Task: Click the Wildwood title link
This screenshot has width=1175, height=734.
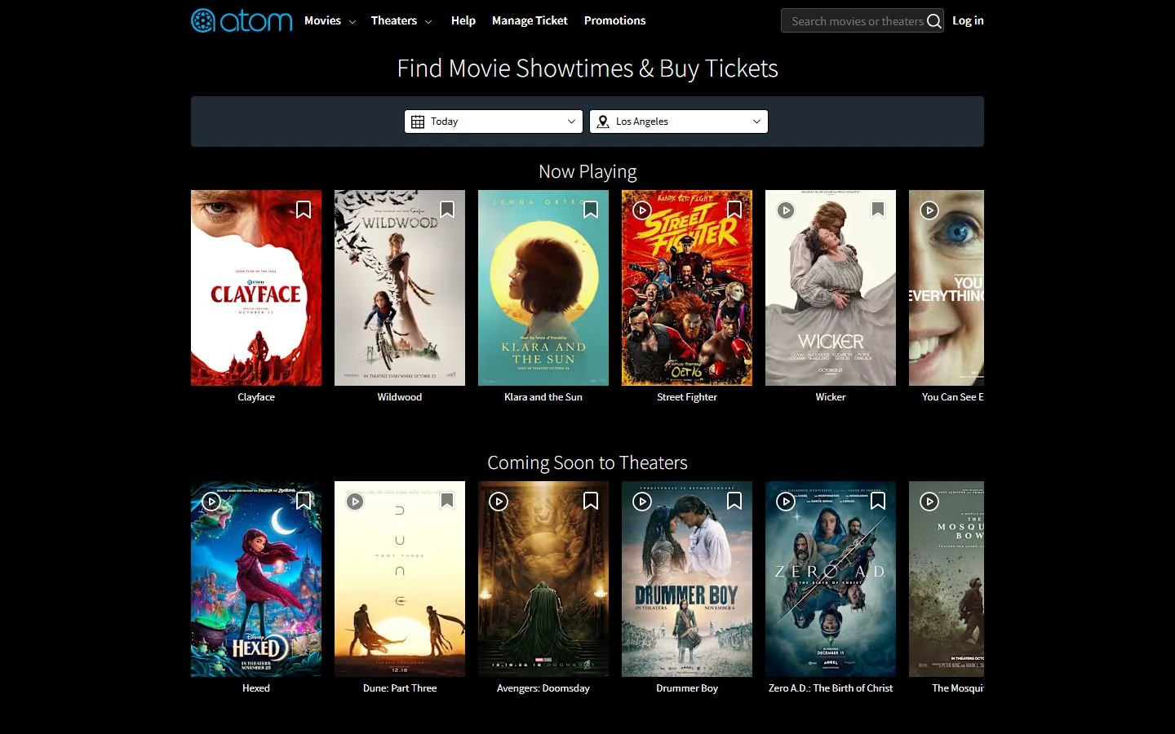Action: [x=400, y=397]
